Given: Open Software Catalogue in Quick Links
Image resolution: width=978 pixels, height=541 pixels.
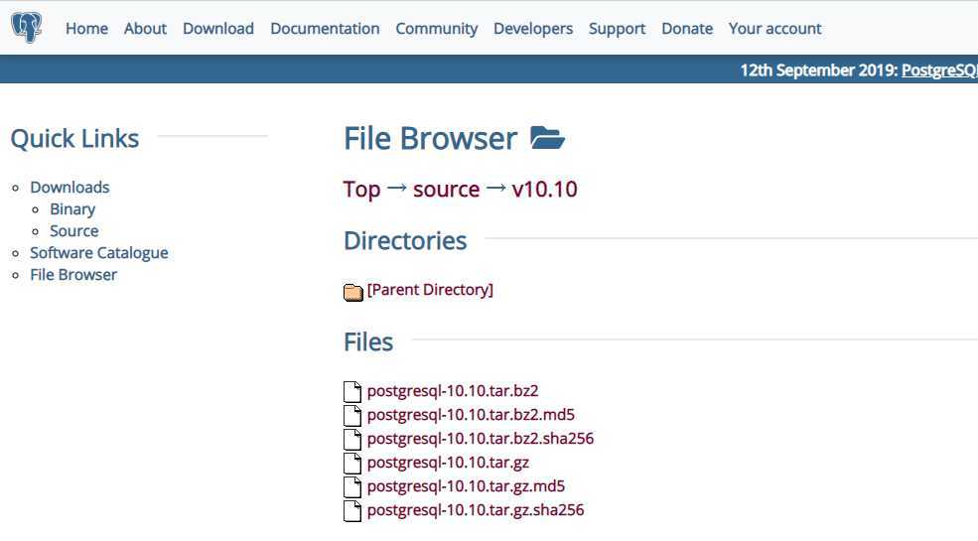Looking at the screenshot, I should coord(99,253).
